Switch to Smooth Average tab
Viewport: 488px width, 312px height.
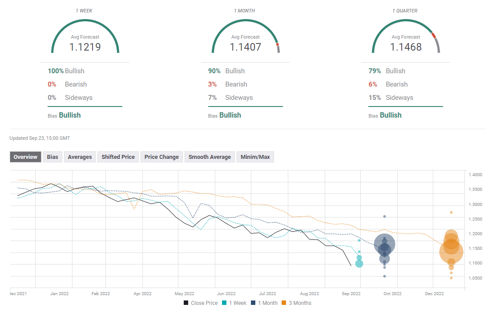click(210, 157)
